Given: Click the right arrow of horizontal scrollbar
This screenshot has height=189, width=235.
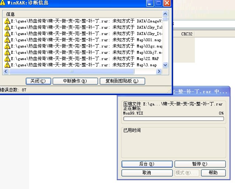Looking at the screenshot, I should point(159,71).
